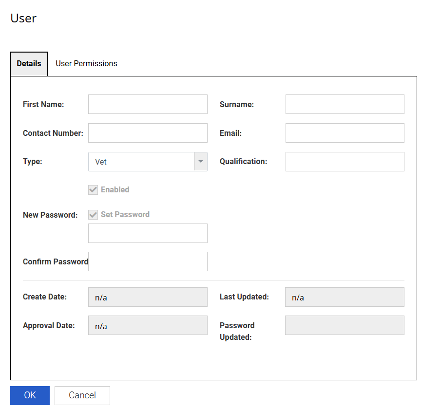
Task: Focus the Surname text box
Action: 345,104
